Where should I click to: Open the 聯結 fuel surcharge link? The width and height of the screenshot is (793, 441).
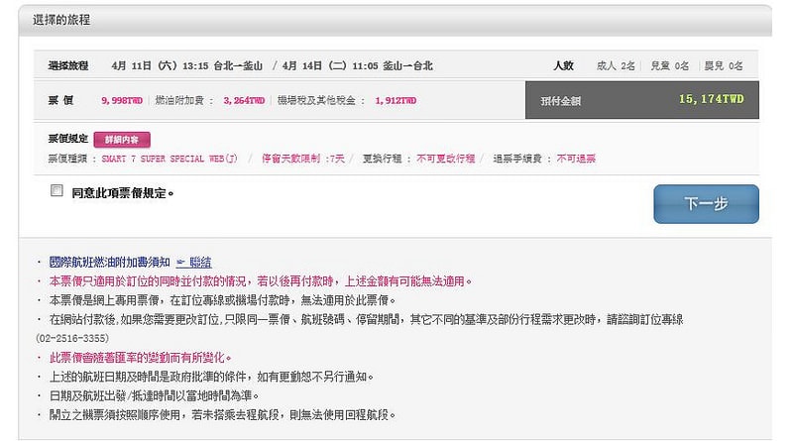point(200,262)
